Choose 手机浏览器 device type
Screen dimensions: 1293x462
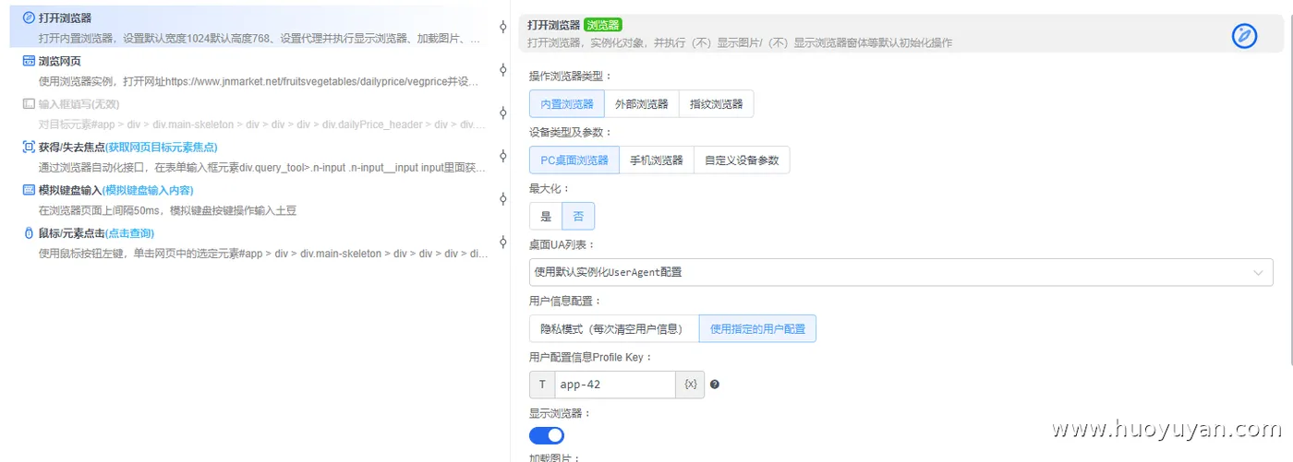(656, 160)
